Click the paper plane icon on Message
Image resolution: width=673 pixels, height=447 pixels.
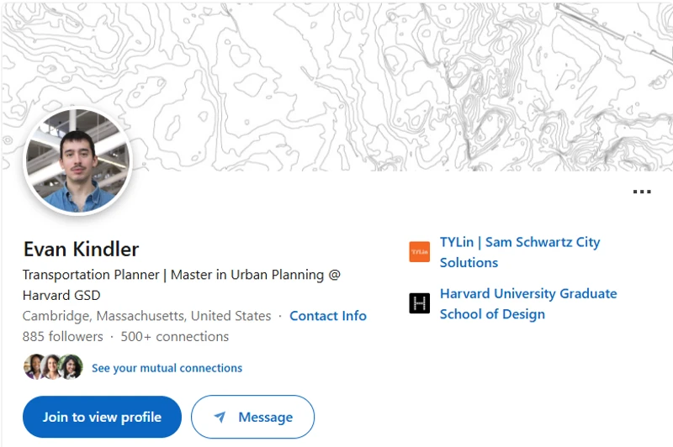[220, 417]
